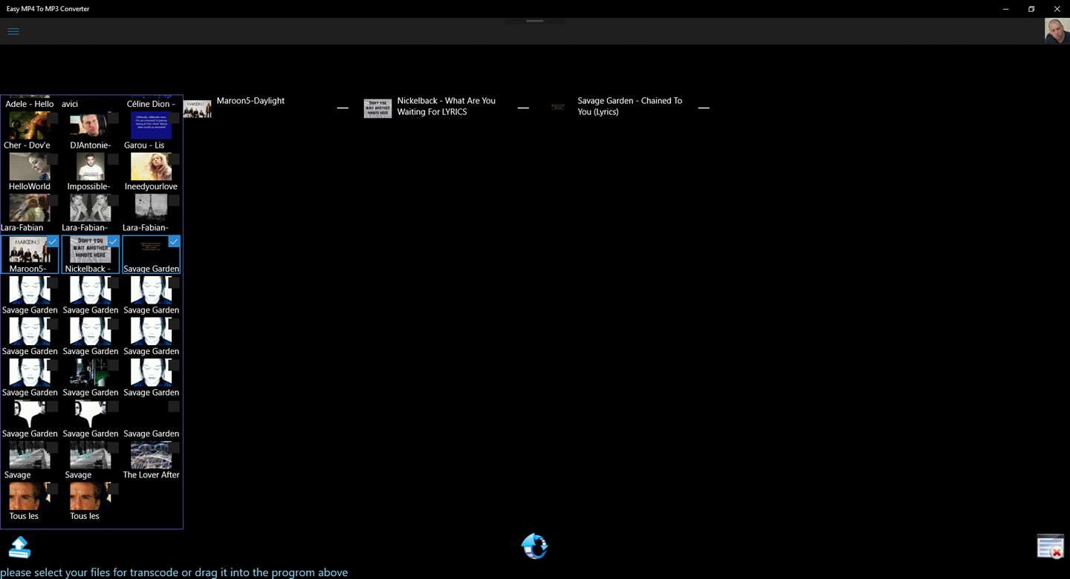
Task: Select the Impossible- video thumbnail
Action: pos(90,166)
